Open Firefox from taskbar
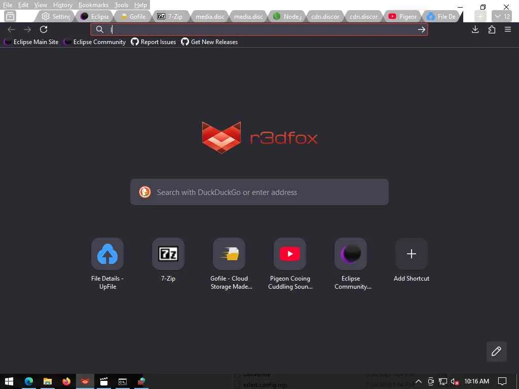519x389 pixels. click(x=66, y=381)
